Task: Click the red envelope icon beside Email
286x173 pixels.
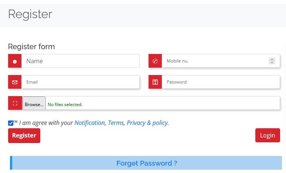Action: click(x=15, y=82)
